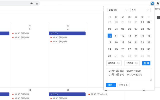This screenshot has height=100, width=160.
Task: Select grayed date 27 of previous month
Action: 109,22
